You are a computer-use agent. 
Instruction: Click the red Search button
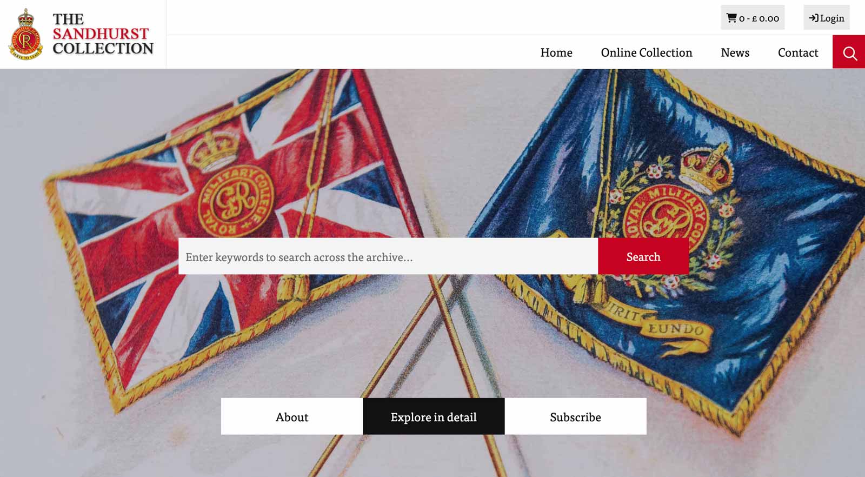(x=643, y=256)
